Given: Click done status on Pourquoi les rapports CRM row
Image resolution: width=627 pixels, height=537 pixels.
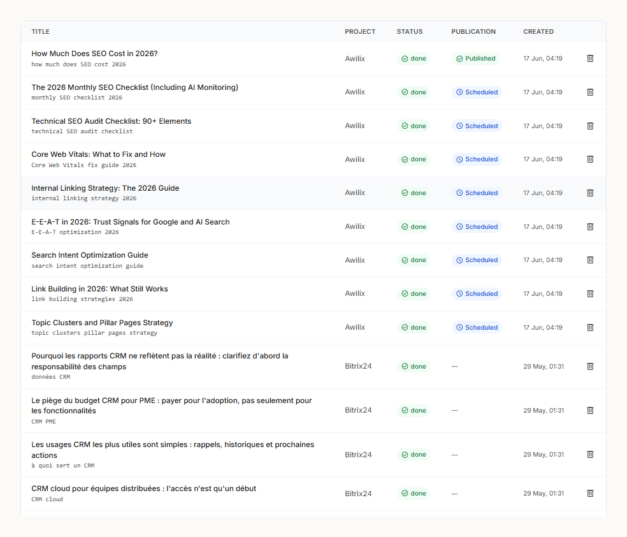Looking at the screenshot, I should tap(414, 366).
